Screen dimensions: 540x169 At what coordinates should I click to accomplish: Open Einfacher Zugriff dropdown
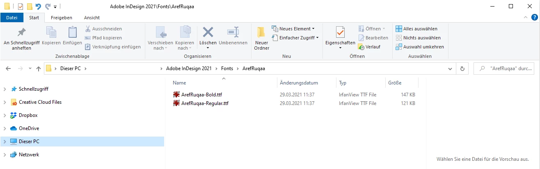(295, 38)
